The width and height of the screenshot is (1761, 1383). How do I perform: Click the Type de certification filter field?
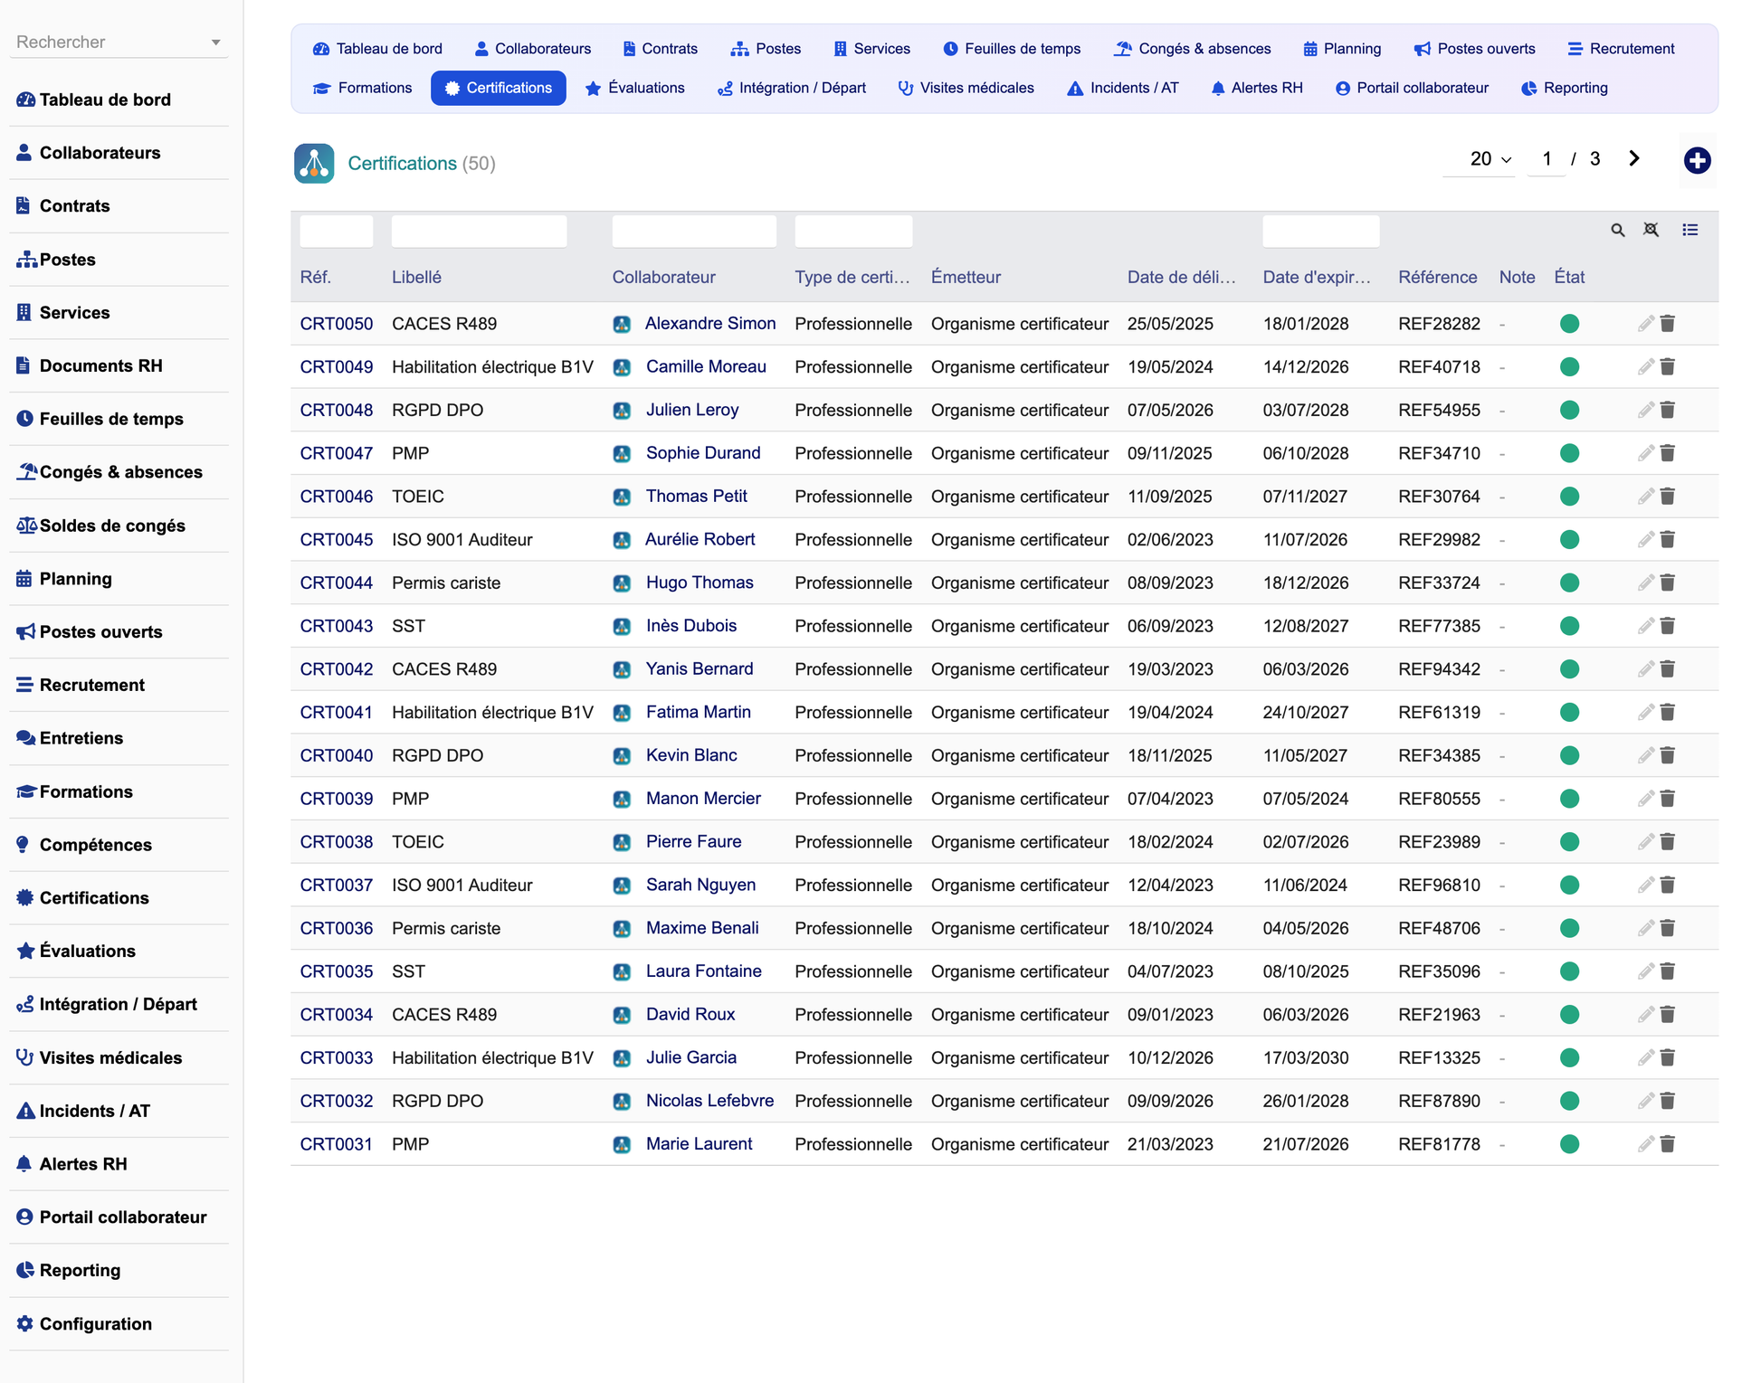pos(853,232)
